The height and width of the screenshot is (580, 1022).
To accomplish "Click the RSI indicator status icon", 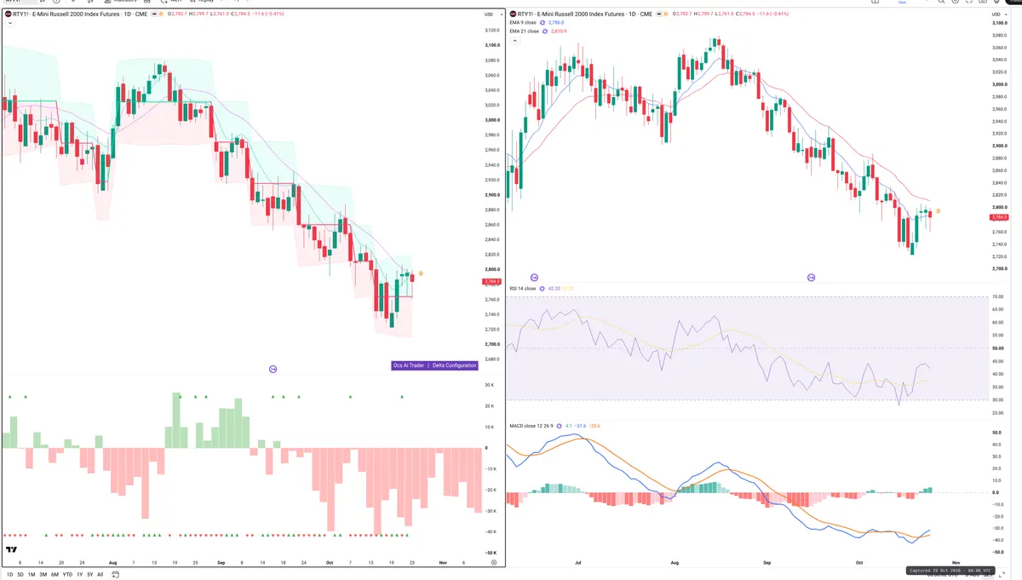I will [x=543, y=289].
